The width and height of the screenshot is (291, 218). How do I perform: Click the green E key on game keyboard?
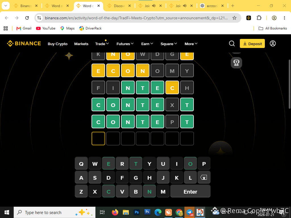click(109, 164)
